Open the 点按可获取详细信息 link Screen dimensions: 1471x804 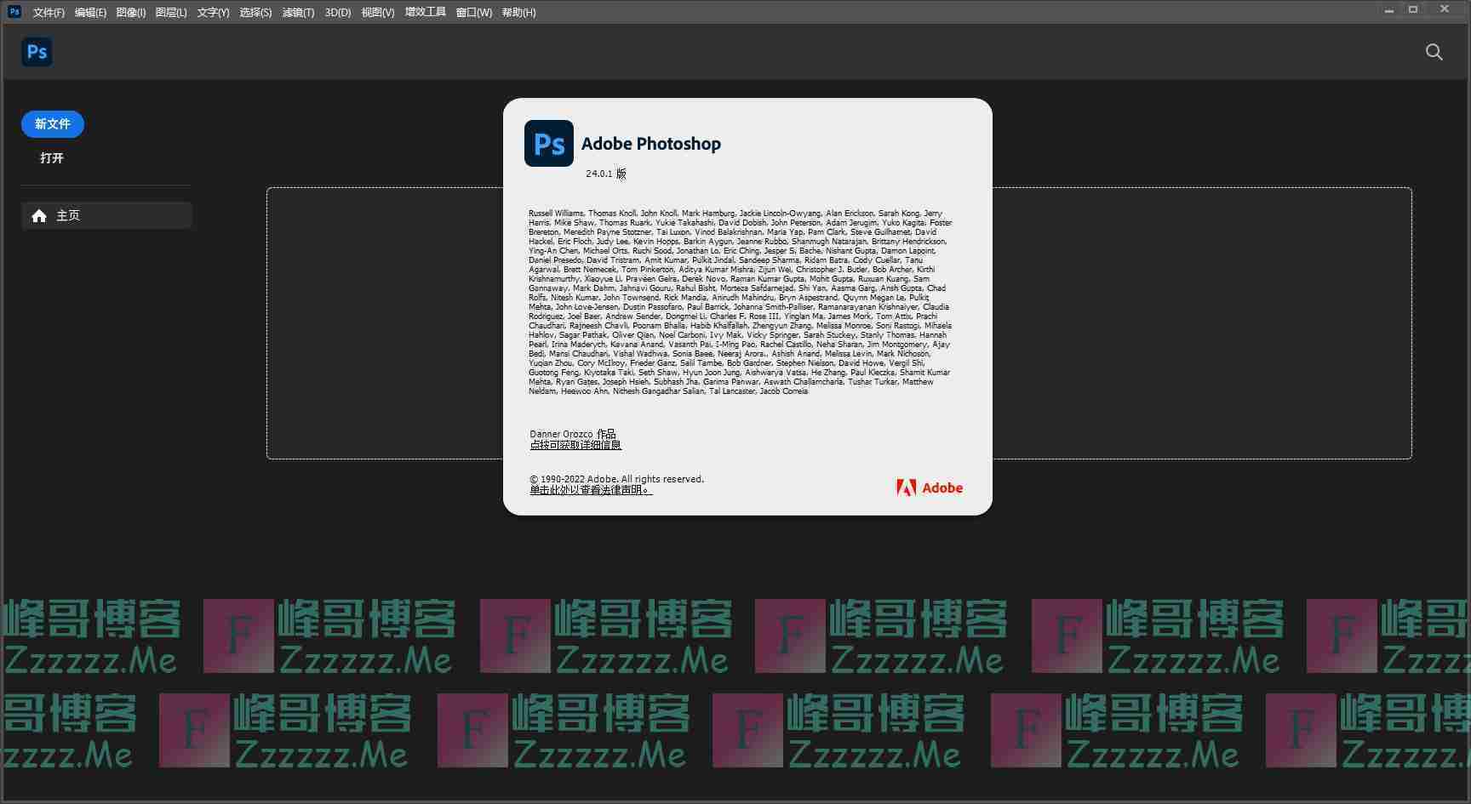[575, 445]
